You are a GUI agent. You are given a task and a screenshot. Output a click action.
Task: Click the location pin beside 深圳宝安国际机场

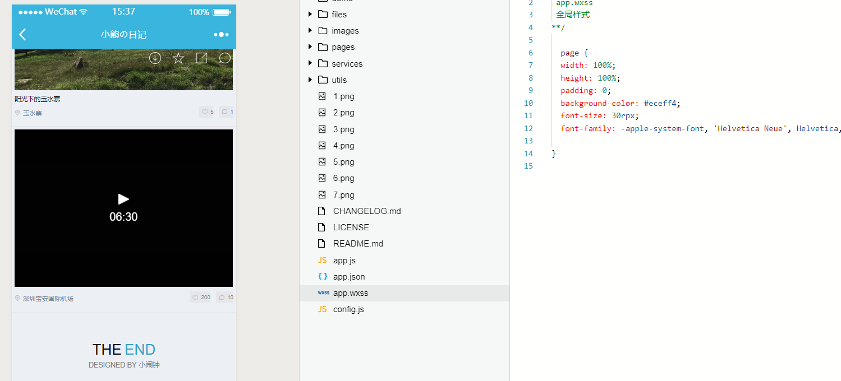17,298
